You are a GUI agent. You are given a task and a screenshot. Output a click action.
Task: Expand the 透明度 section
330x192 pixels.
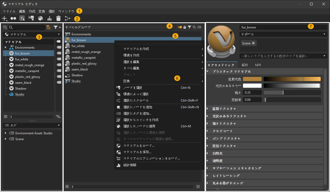[x=208, y=161]
